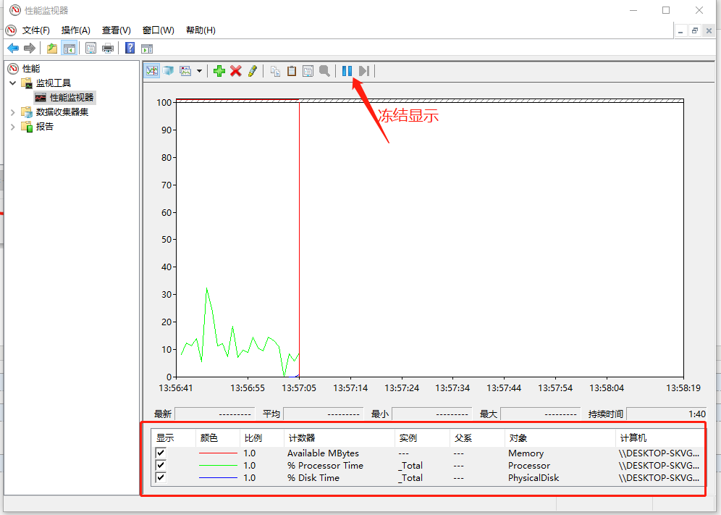Image resolution: width=721 pixels, height=515 pixels.
Task: Click View Current Activity graph icon
Action: click(152, 71)
